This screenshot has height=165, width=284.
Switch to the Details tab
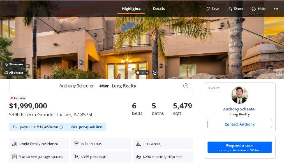click(x=159, y=9)
